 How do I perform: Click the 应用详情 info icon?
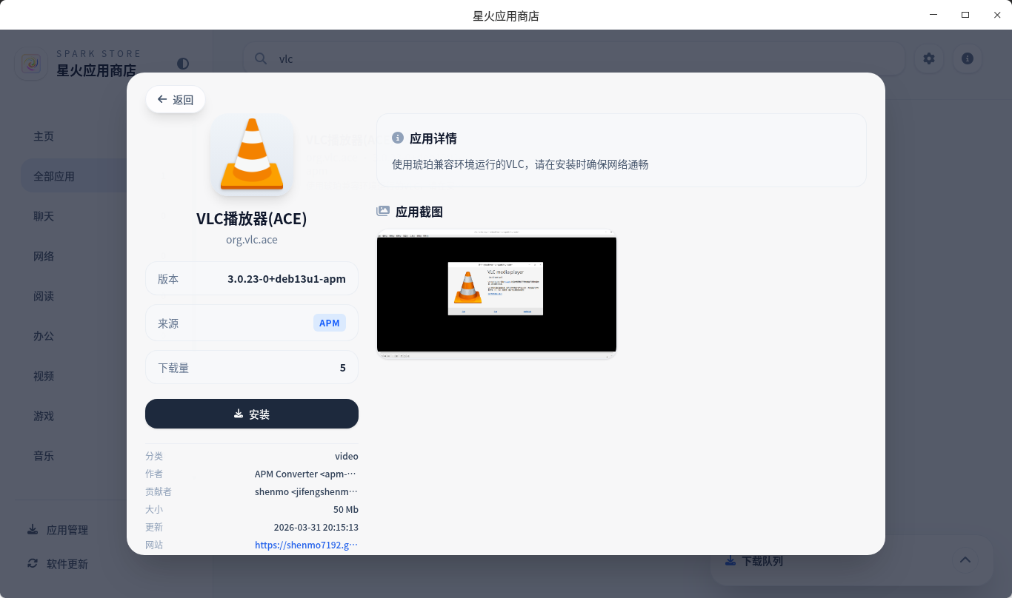coord(398,138)
